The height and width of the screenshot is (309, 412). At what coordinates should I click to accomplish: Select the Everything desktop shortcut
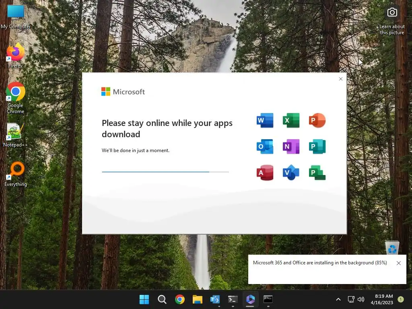pyautogui.click(x=16, y=174)
